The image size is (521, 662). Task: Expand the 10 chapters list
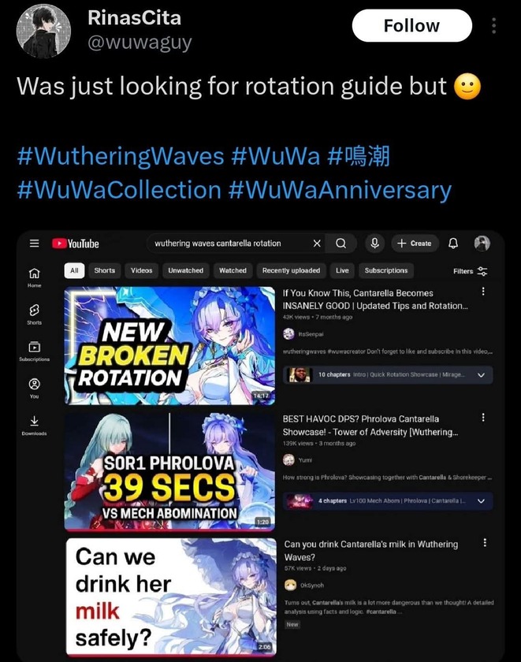tap(481, 375)
